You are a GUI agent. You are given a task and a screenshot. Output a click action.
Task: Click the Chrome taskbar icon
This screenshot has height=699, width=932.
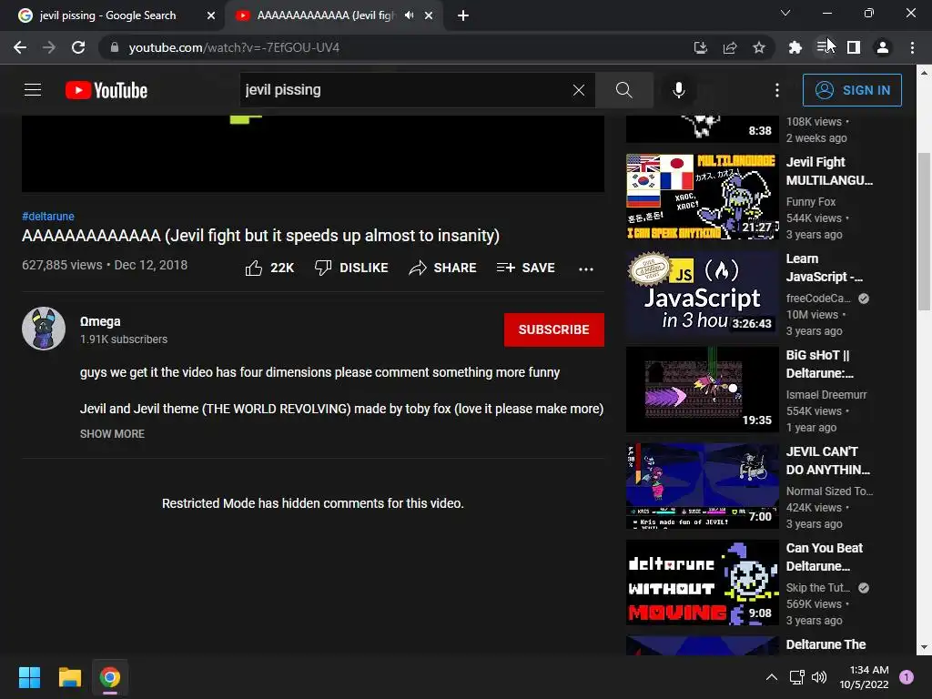[110, 677]
